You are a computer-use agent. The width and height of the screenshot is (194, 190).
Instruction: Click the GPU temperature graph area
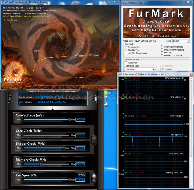point(154,87)
